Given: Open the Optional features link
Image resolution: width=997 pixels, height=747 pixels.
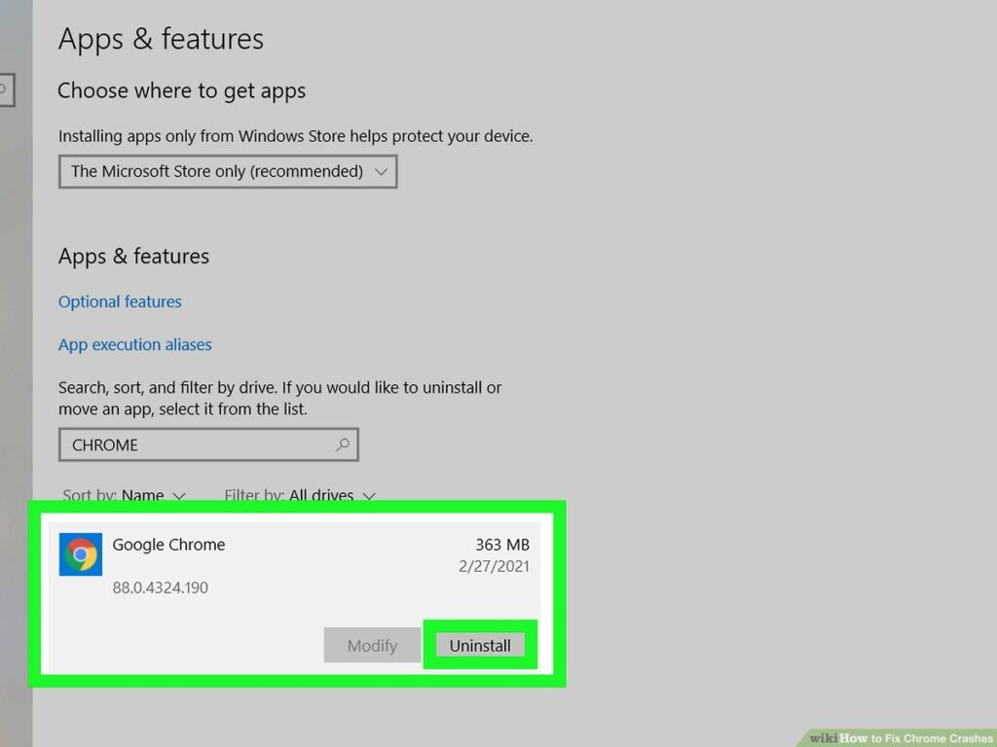Looking at the screenshot, I should pos(120,302).
